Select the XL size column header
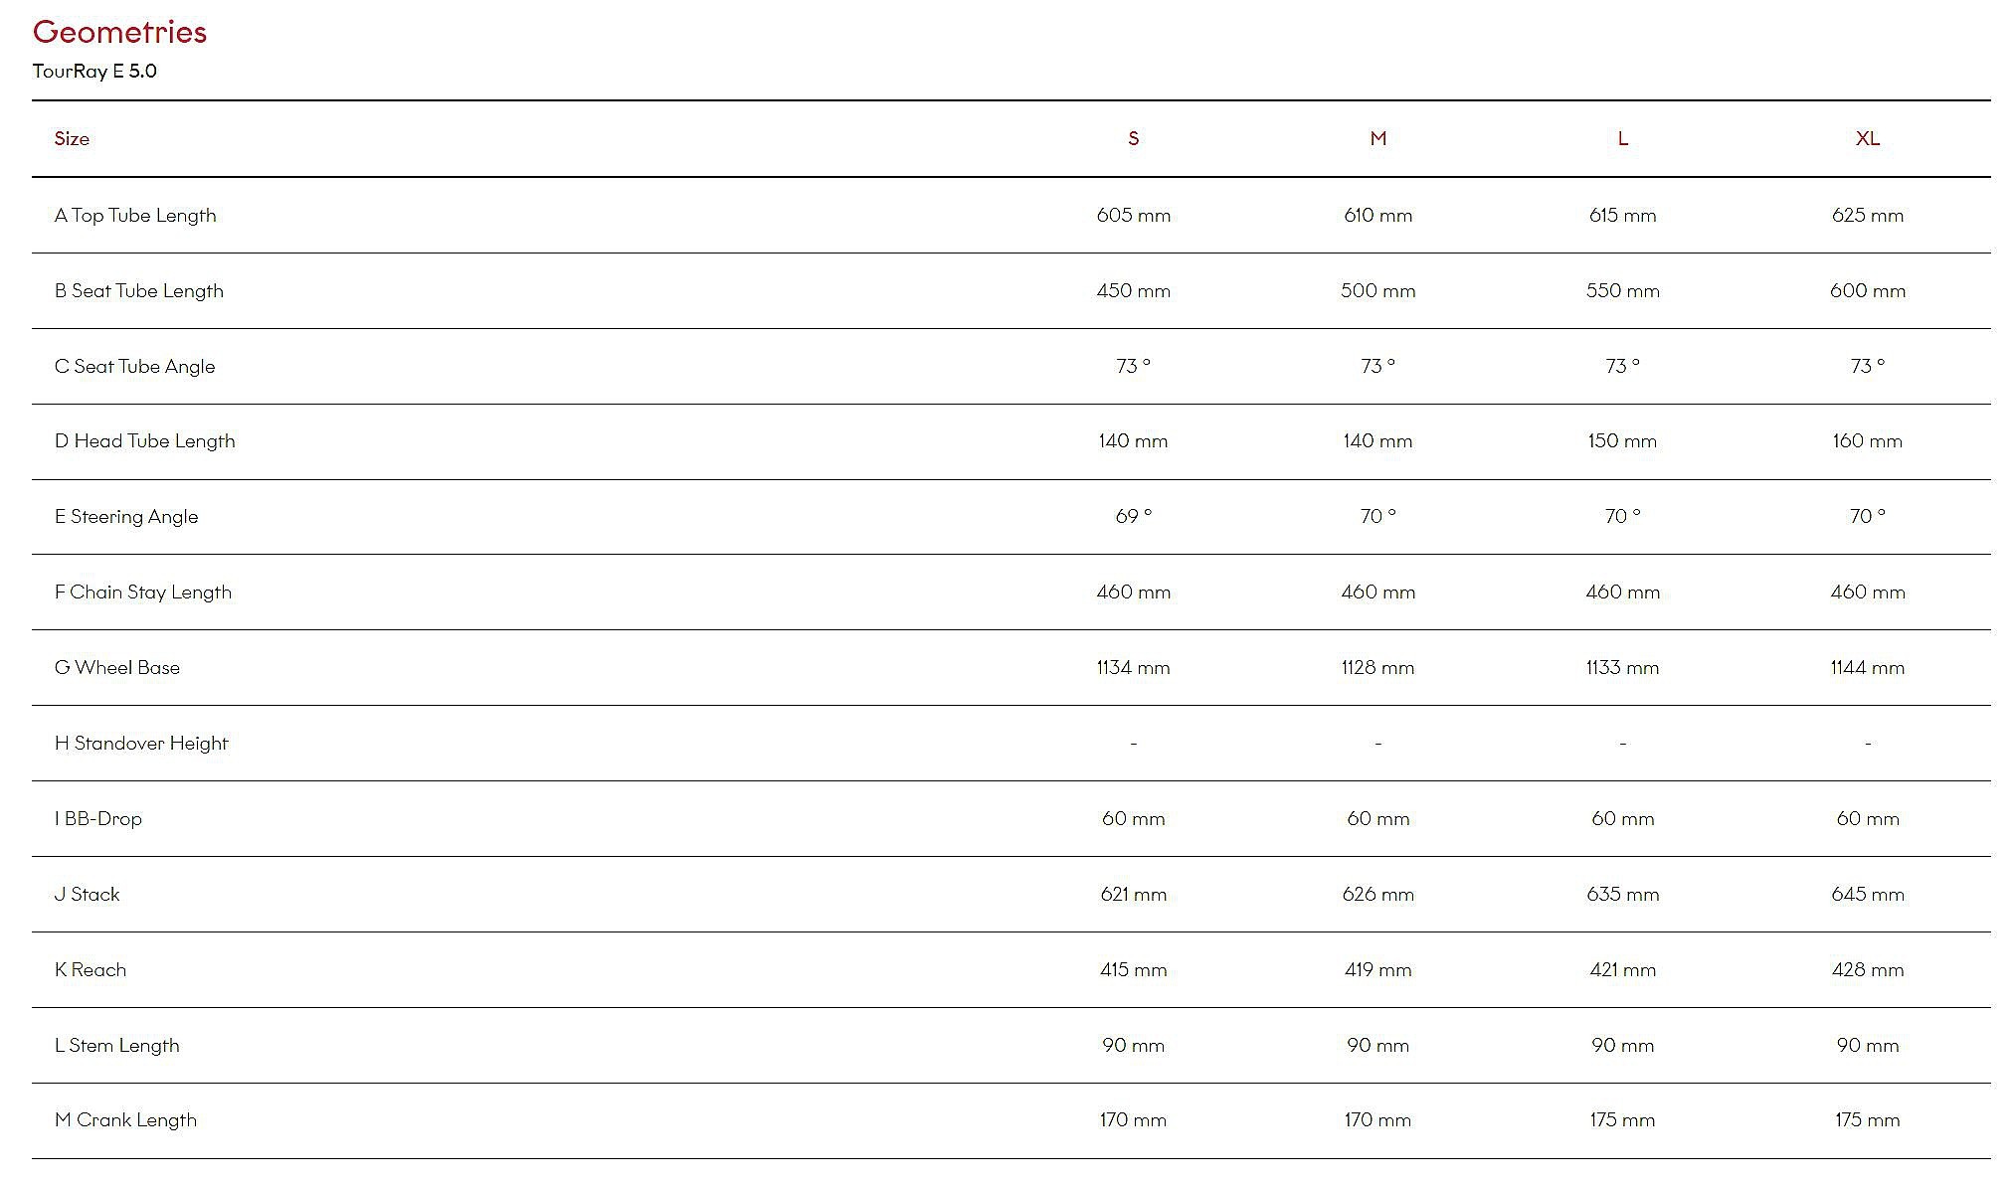 1867,138
